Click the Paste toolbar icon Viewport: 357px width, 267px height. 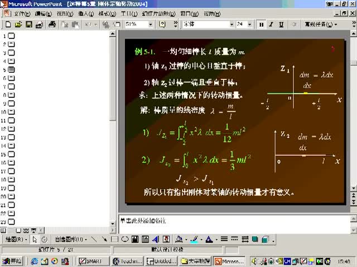click(x=75, y=24)
